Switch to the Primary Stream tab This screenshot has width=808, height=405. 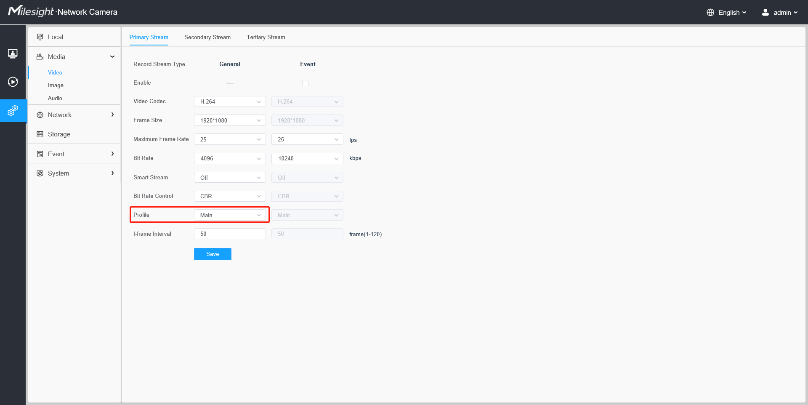click(149, 37)
